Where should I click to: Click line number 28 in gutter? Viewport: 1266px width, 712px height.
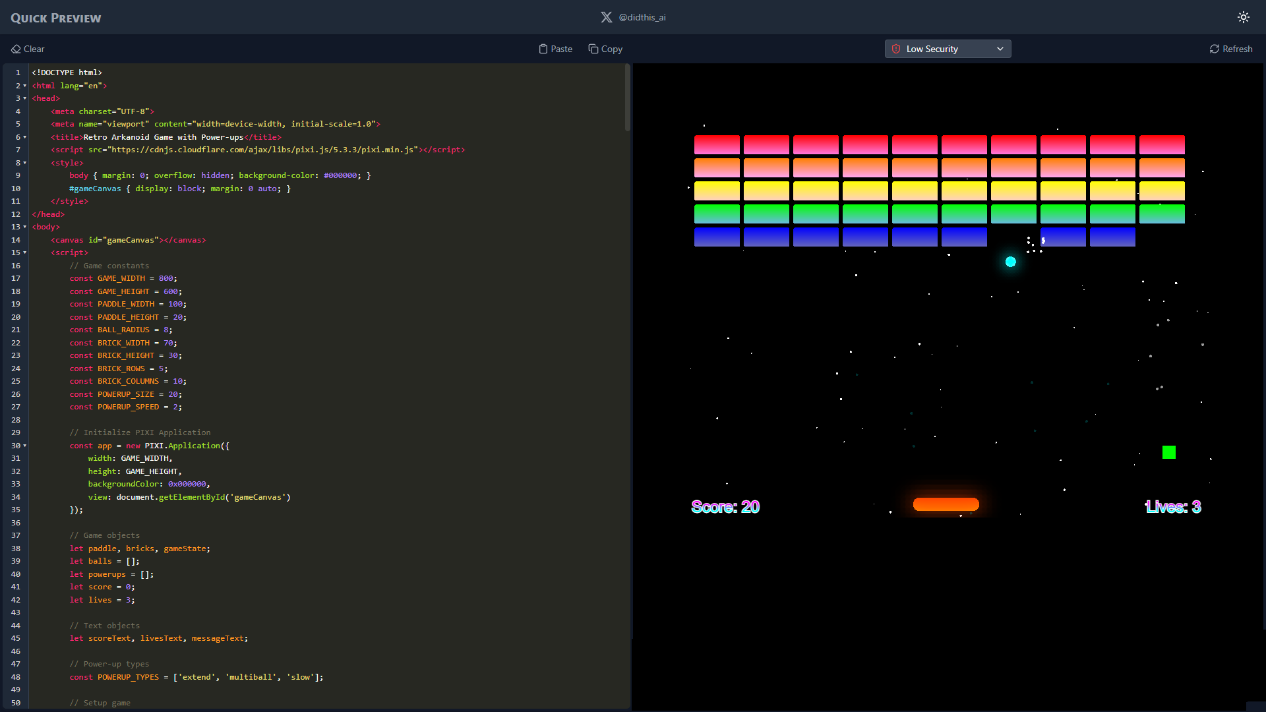(x=16, y=420)
